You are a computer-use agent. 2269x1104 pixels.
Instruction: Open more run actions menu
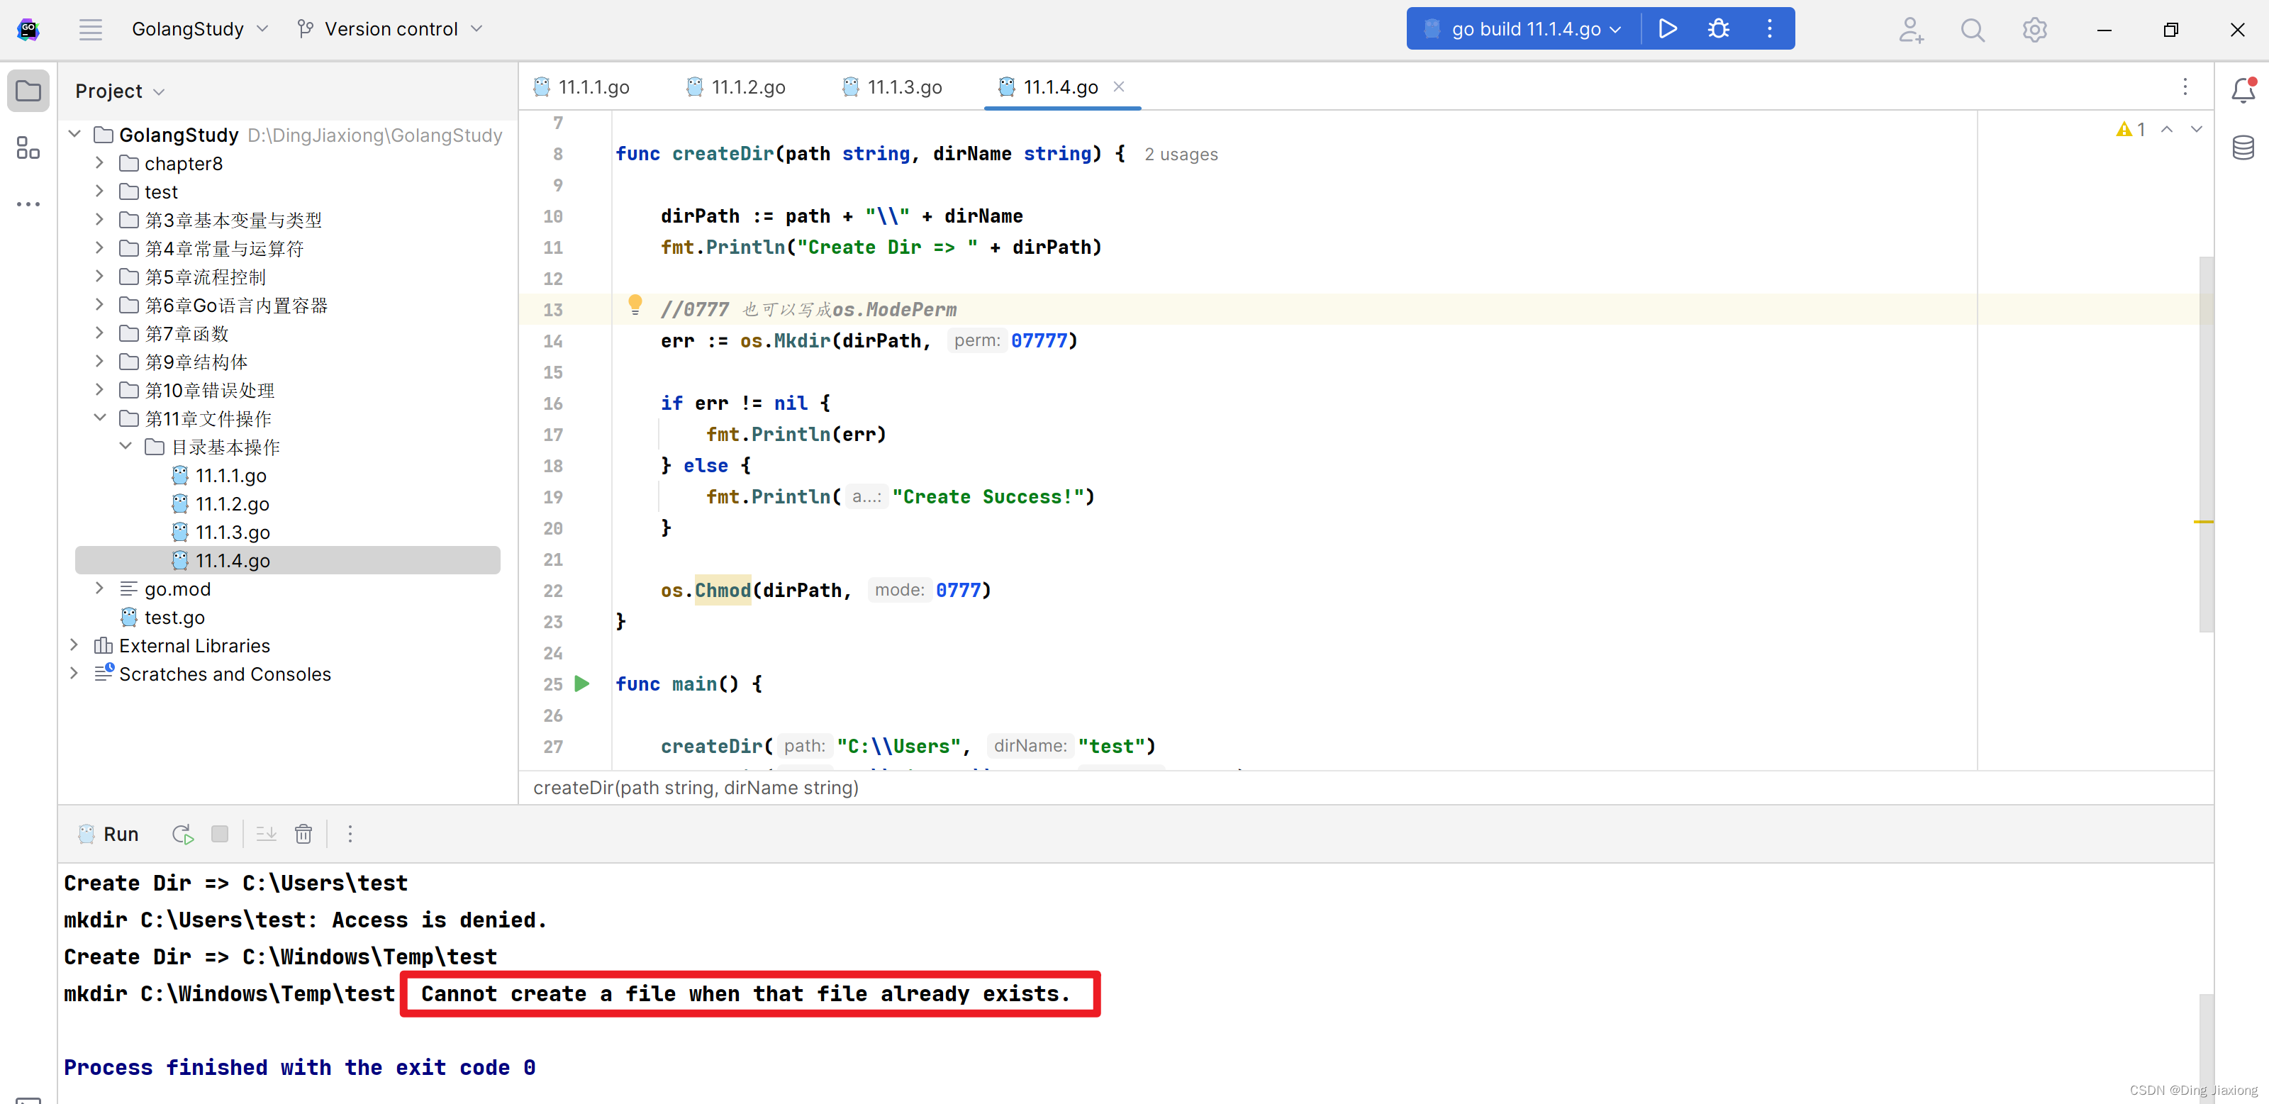point(1770,29)
